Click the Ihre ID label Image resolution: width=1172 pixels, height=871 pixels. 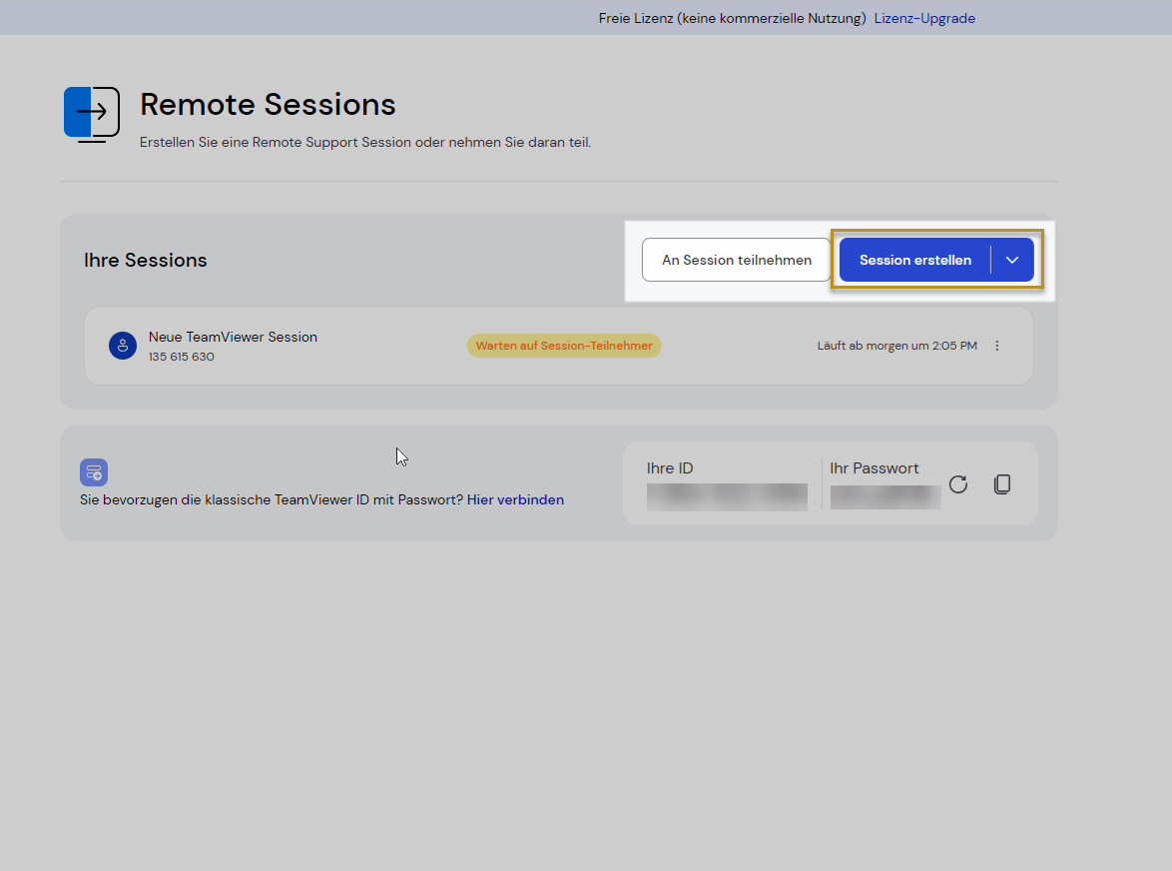[670, 468]
